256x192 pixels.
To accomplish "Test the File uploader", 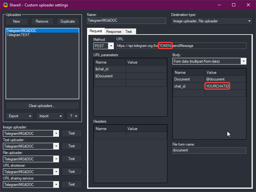I will coord(72,159).
